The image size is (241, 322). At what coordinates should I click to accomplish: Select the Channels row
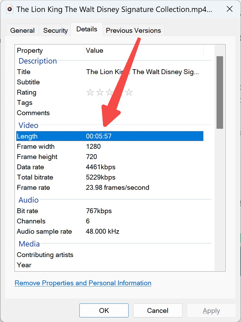[x=110, y=221]
